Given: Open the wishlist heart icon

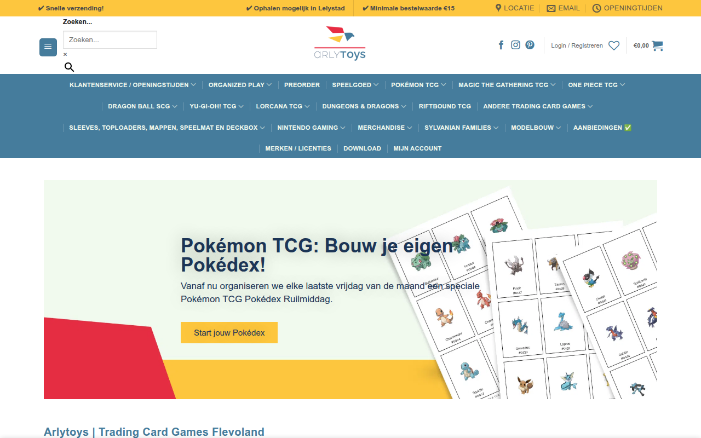Looking at the screenshot, I should (614, 45).
